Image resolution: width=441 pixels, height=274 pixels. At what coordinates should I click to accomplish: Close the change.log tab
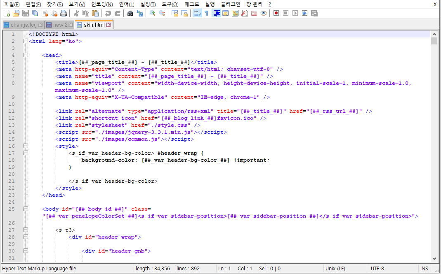pos(40,25)
